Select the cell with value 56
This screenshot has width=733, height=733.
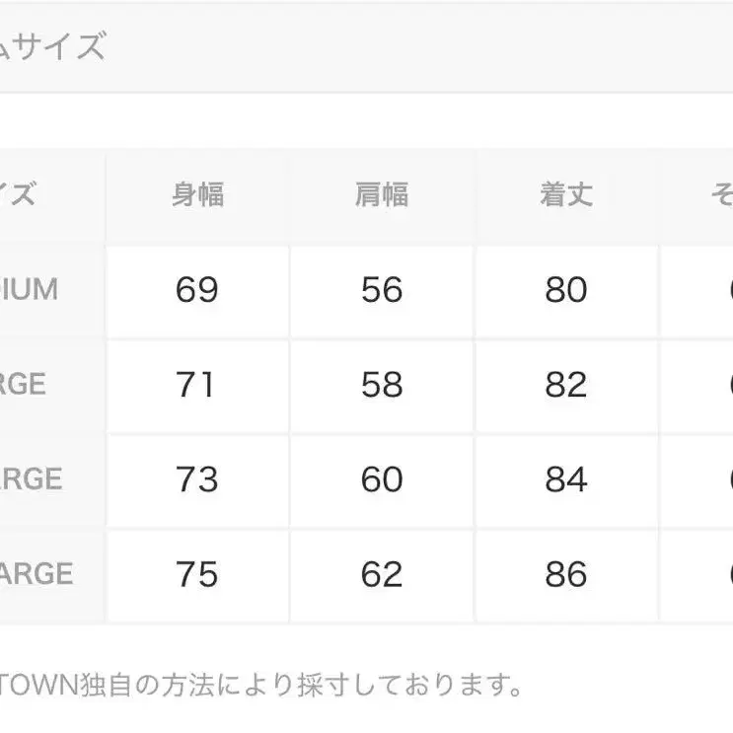pos(382,290)
